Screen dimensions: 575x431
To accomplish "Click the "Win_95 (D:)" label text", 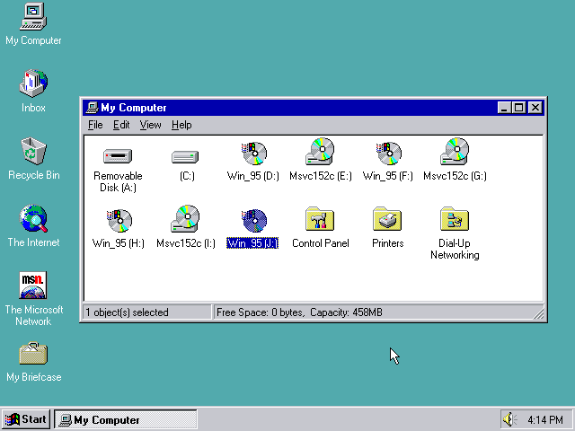I will point(253,176).
